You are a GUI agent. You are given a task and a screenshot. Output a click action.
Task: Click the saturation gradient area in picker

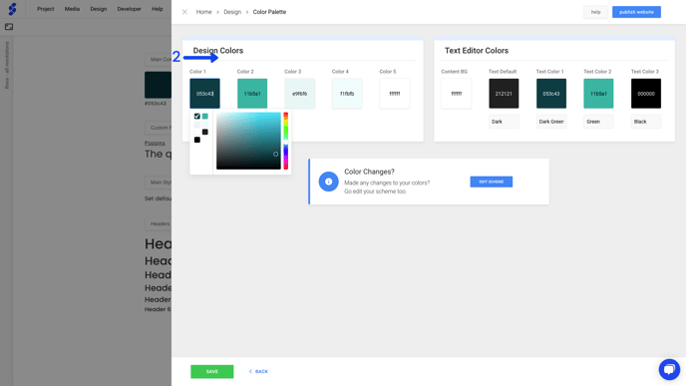tap(248, 141)
